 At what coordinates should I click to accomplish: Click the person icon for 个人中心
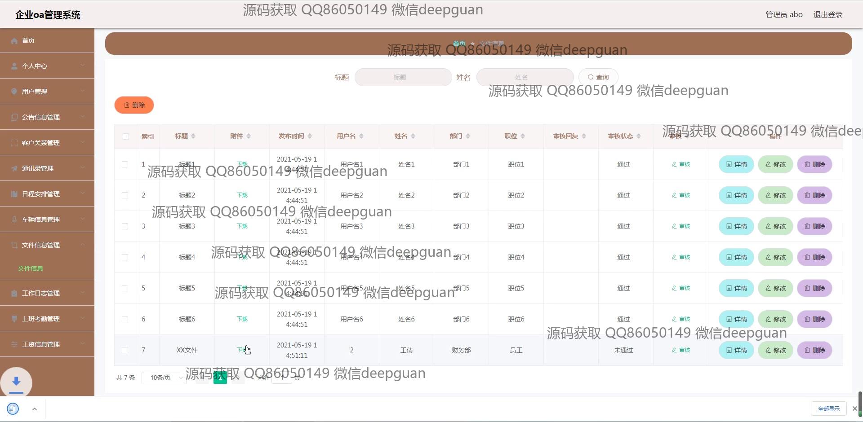(14, 66)
